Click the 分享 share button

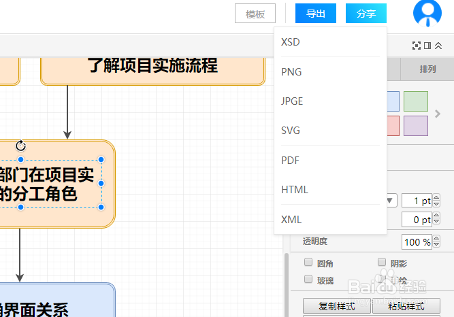(366, 14)
